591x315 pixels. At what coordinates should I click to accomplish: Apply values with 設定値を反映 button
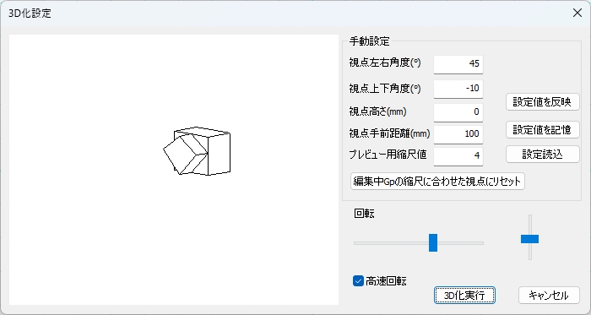click(542, 101)
